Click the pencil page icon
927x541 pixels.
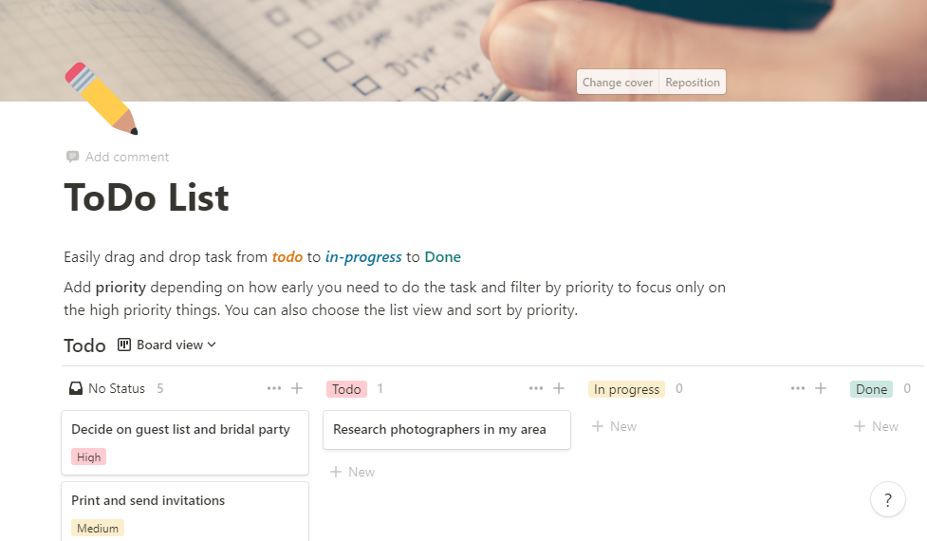101,98
